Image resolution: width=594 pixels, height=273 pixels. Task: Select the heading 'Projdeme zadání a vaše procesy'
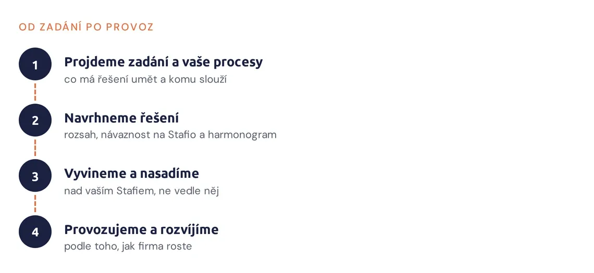[163, 62]
